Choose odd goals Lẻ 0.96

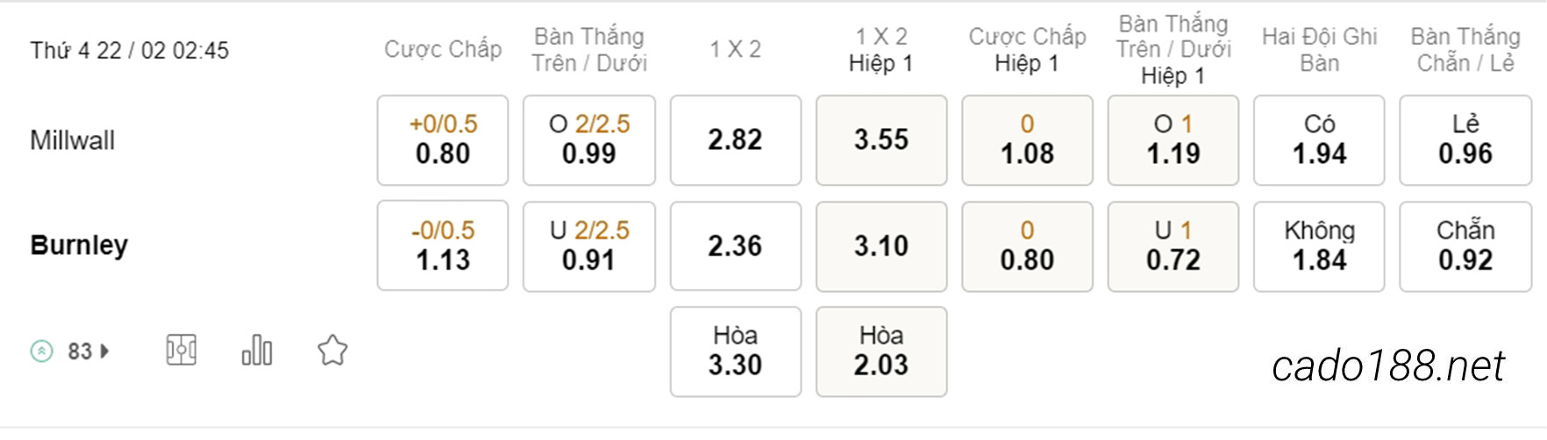click(1465, 140)
